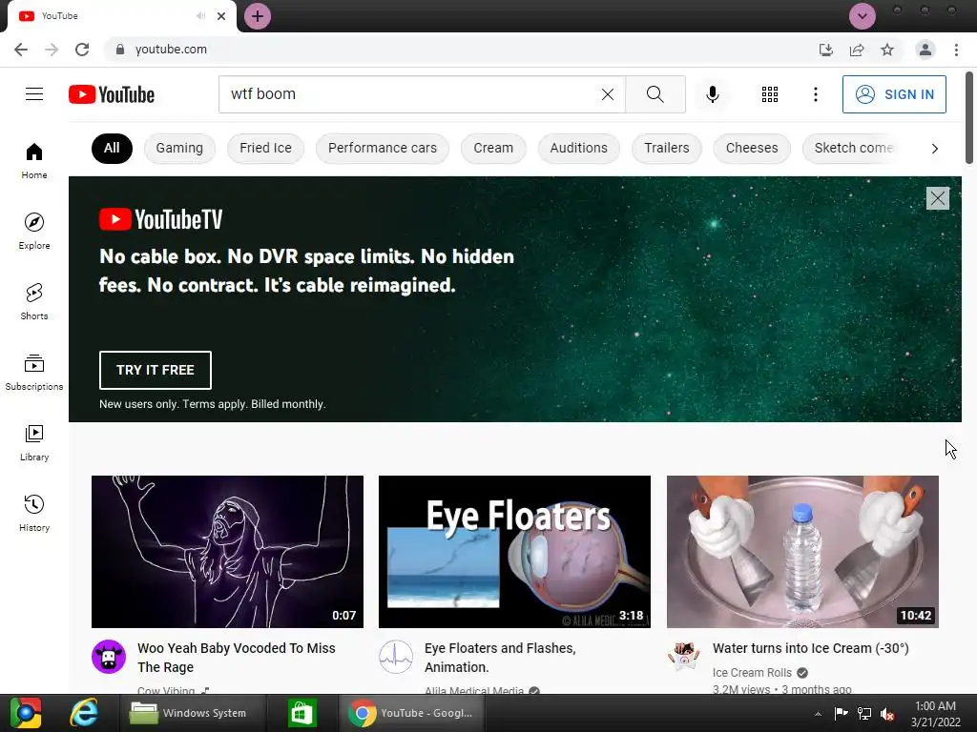Close the YouTube tab
Image resolution: width=977 pixels, height=732 pixels.
(x=221, y=16)
